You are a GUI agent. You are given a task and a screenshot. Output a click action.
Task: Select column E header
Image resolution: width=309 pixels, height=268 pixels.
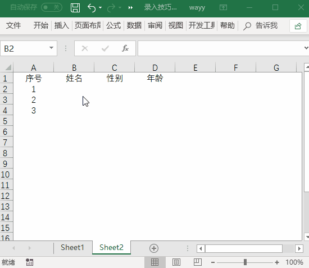click(x=196, y=67)
